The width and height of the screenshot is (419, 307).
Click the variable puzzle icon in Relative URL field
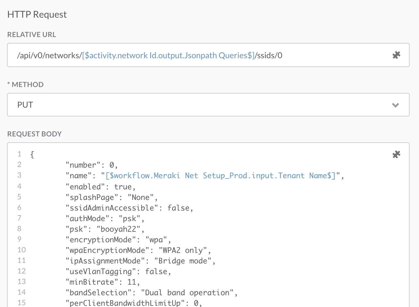click(x=396, y=55)
